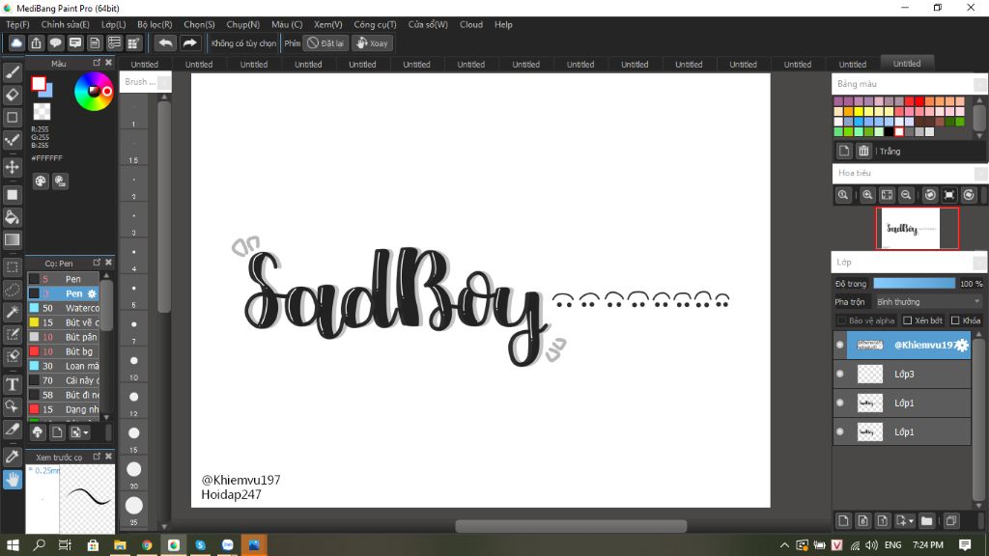Close the Màu color panel

pyautogui.click(x=108, y=63)
